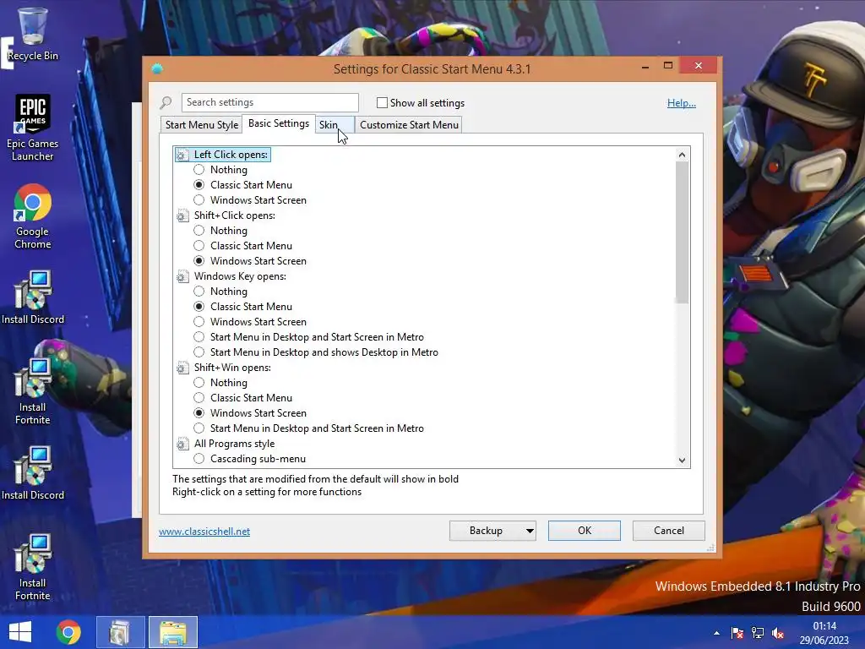Enable Show all settings checkbox
The image size is (865, 649).
pyautogui.click(x=382, y=102)
